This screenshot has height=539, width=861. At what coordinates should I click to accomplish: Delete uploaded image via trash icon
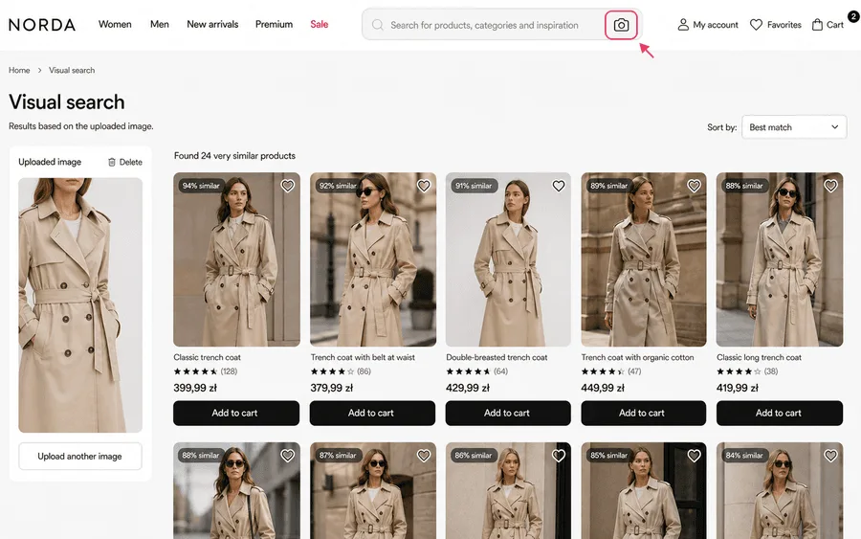[112, 162]
